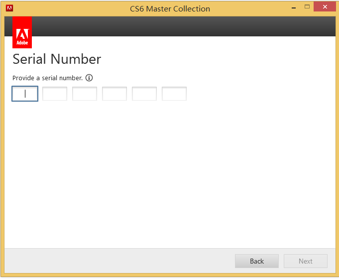Select the fifth serial number field

click(x=144, y=94)
